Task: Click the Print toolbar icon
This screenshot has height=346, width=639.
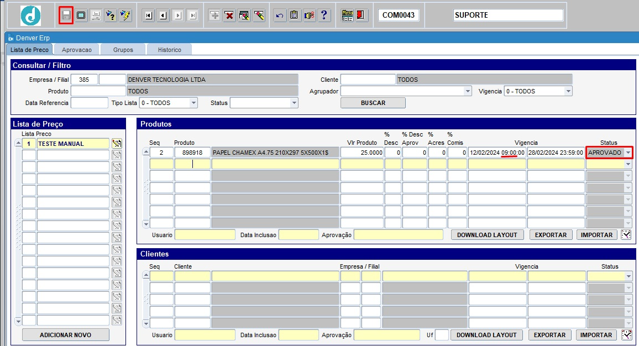Action: (96, 15)
